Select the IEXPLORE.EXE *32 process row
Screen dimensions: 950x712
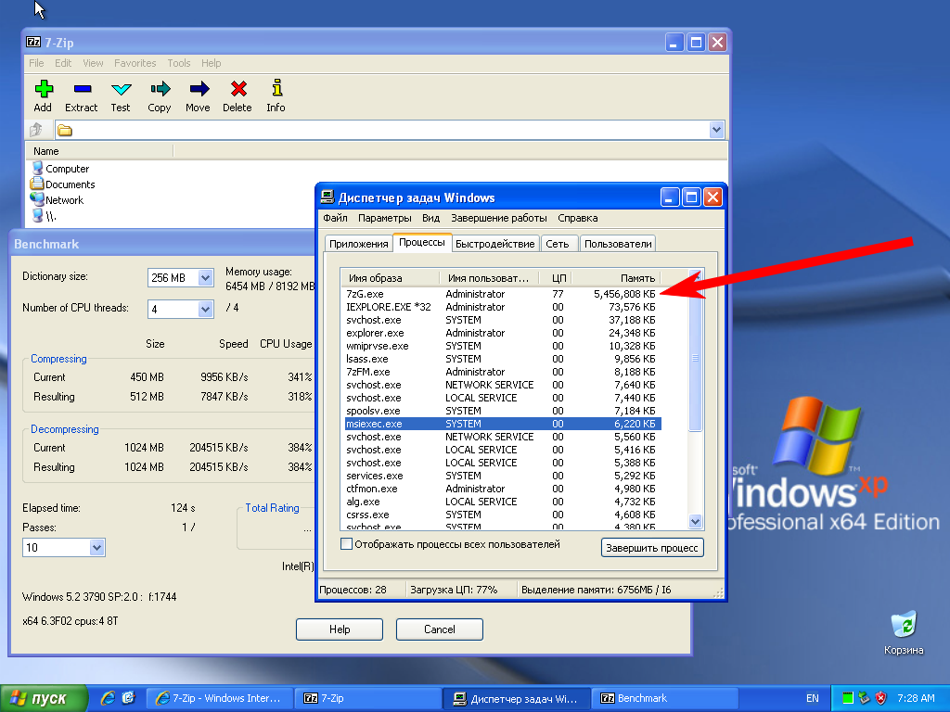503,307
